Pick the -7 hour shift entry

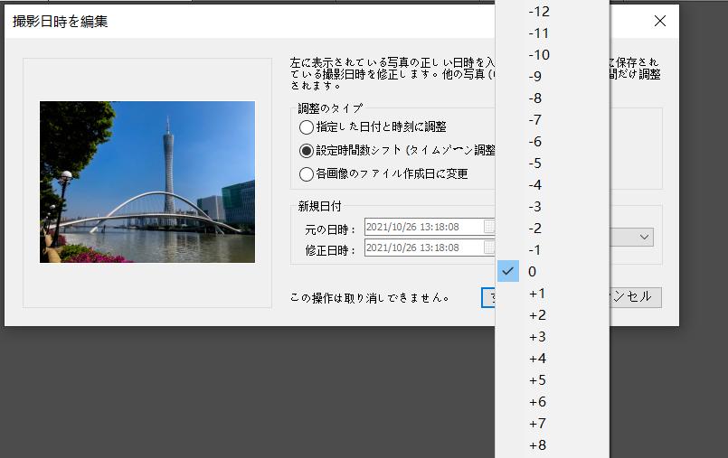pos(535,120)
